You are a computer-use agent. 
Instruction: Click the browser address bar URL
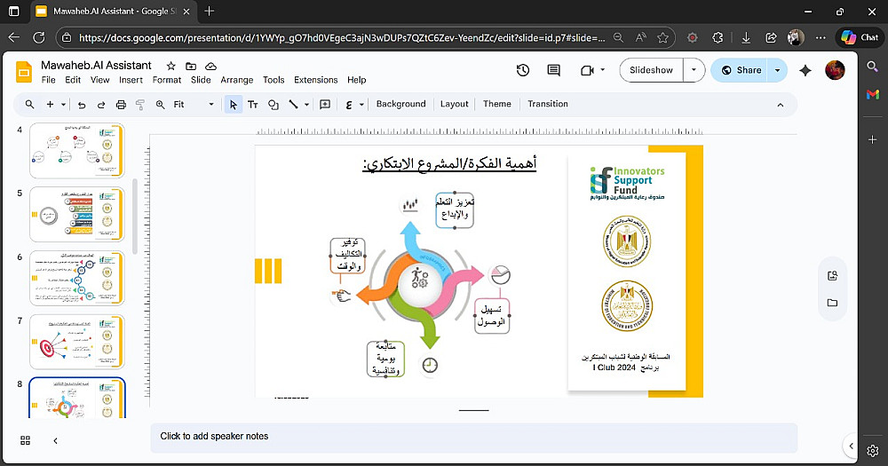tap(342, 38)
